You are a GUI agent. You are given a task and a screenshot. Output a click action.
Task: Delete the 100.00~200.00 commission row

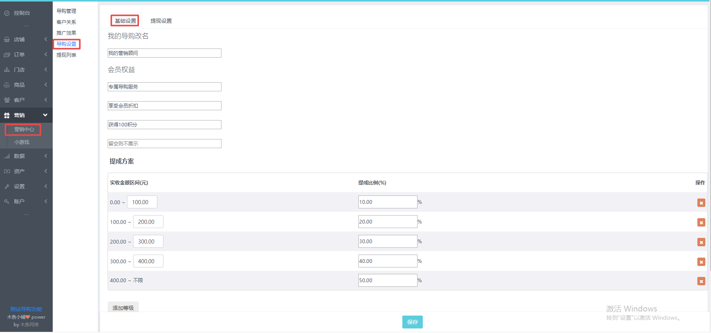pyautogui.click(x=701, y=222)
